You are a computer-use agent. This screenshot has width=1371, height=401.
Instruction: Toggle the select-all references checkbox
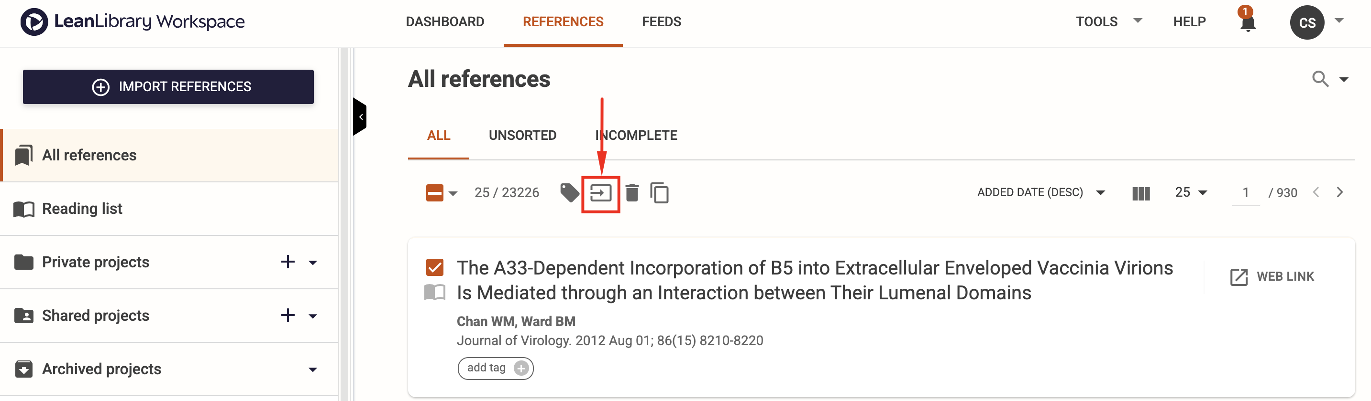tap(434, 193)
